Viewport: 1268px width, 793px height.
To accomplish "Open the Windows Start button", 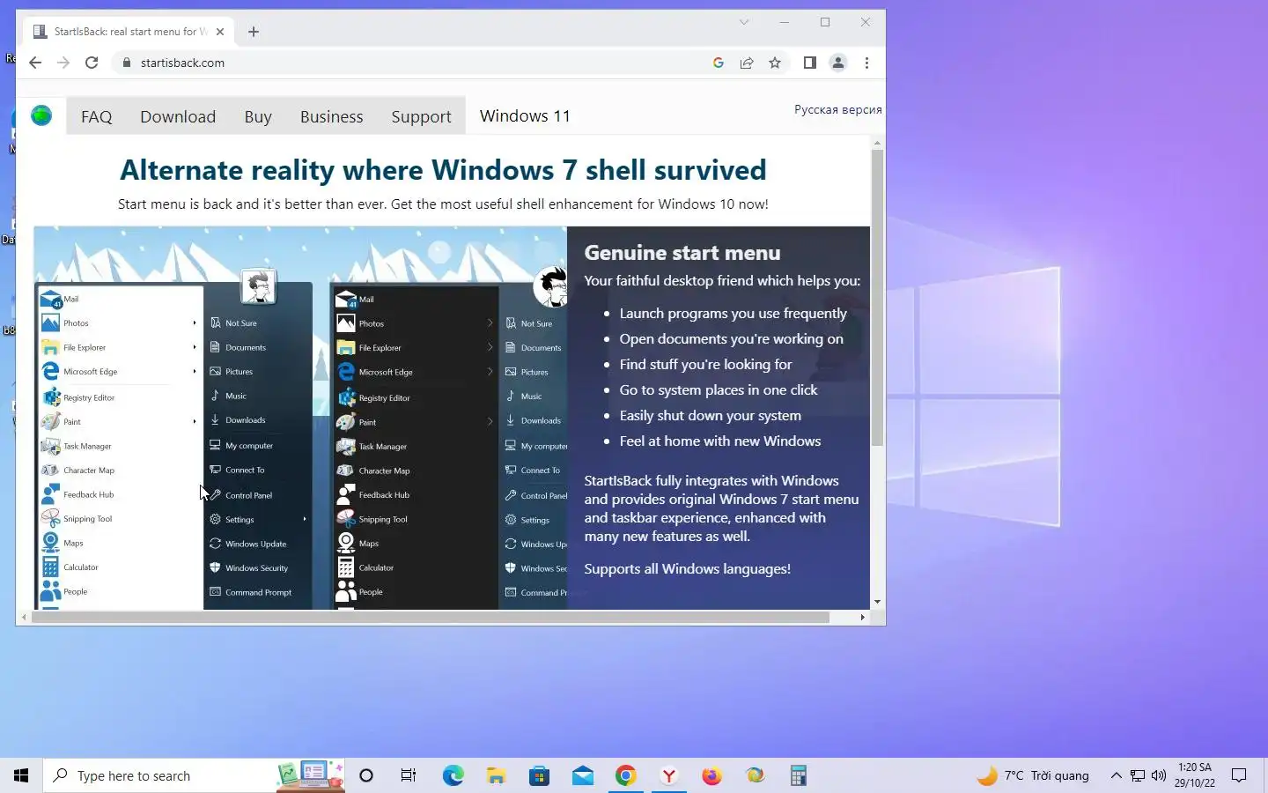I will point(21,775).
